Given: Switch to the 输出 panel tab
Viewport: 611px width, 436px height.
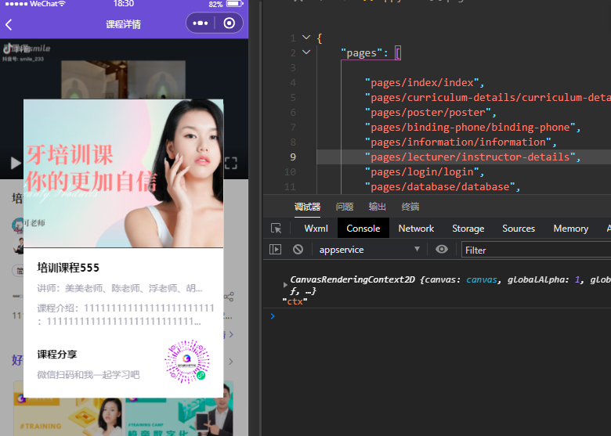Looking at the screenshot, I should [378, 207].
